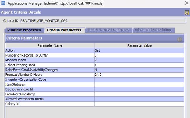190x118 pixels.
Task: Open the Jms Security Properties tab
Action: (x=108, y=30)
